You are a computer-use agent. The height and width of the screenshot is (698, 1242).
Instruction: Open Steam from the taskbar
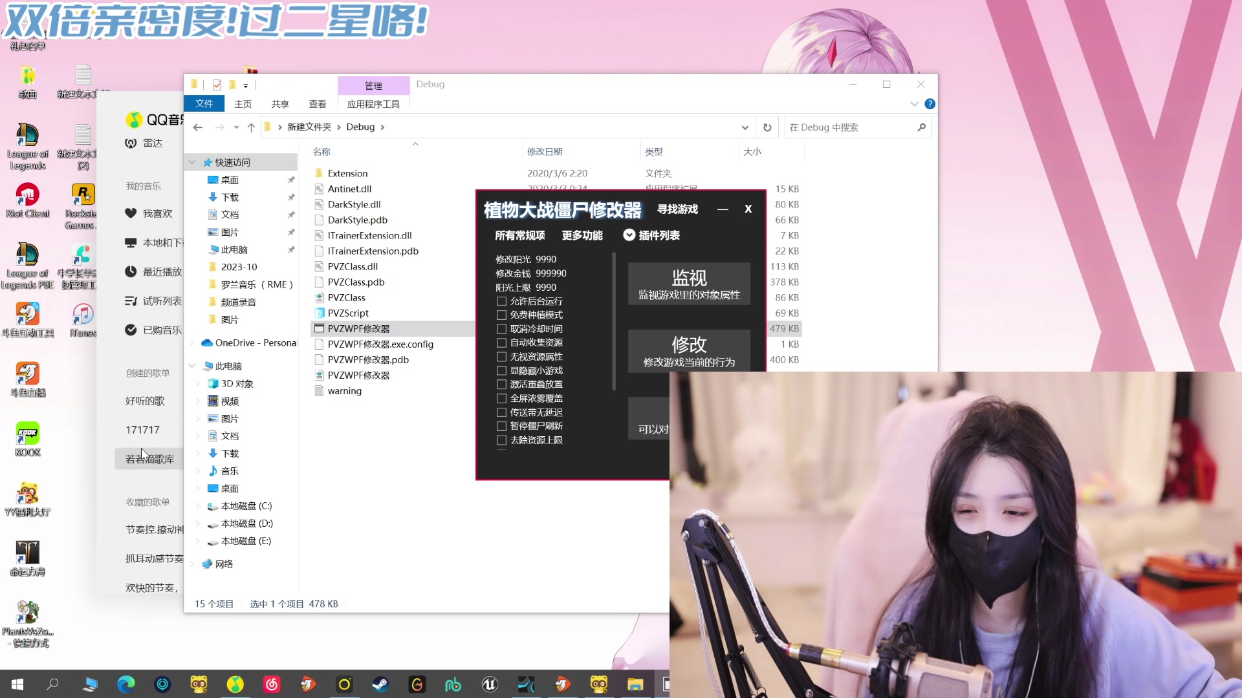coord(380,684)
